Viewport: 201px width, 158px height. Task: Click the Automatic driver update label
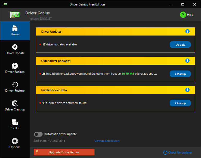[61, 134]
